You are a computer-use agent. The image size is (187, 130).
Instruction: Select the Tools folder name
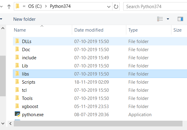coord(27,98)
